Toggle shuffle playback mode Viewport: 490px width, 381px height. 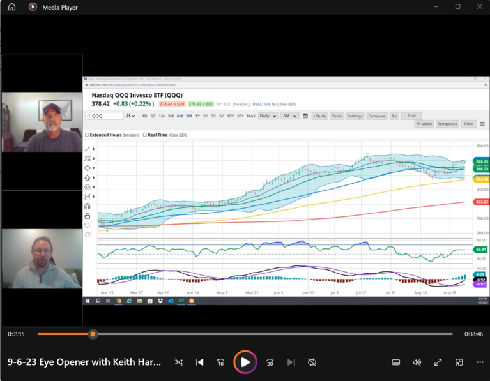(x=179, y=362)
